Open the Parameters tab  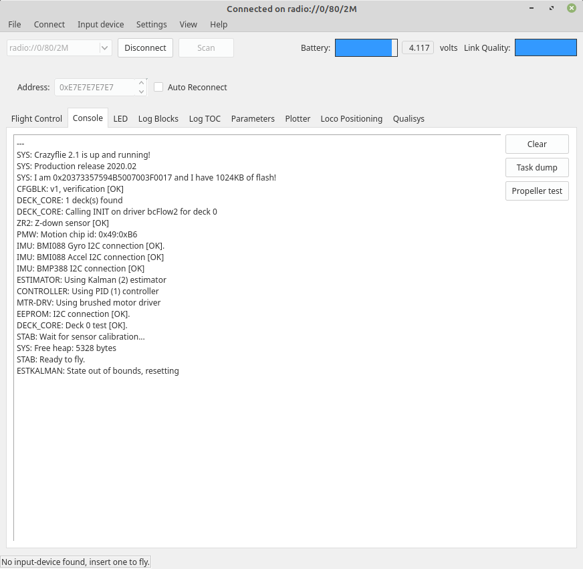pyautogui.click(x=253, y=118)
